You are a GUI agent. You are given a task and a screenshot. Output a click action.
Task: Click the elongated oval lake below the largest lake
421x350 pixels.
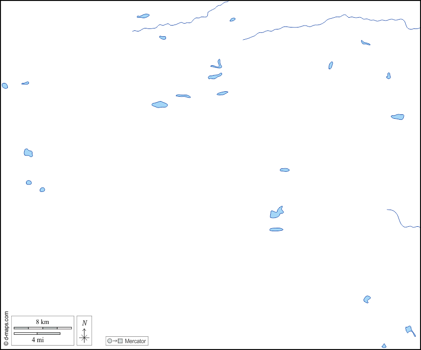click(x=276, y=229)
